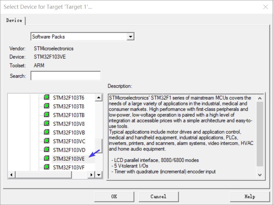Select STM32F103T8 in the device list

click(69, 106)
